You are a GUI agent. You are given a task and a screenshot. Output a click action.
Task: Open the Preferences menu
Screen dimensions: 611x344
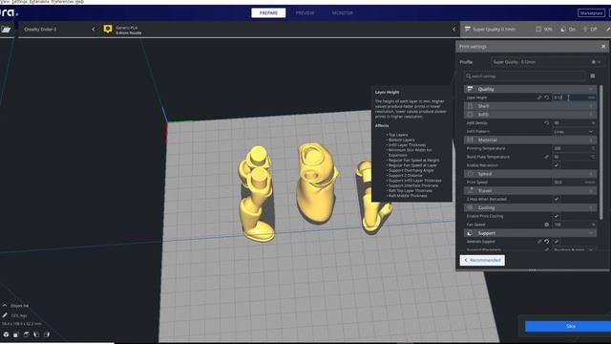coord(62,2)
